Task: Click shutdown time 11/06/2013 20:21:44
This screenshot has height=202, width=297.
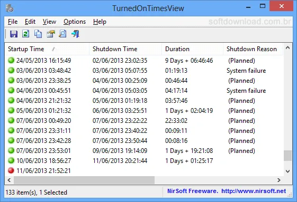Action: pos(120,160)
